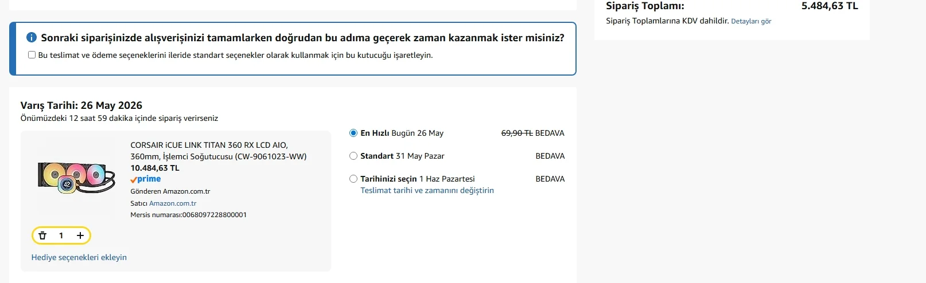Click the Varış Tarihi: 26 May 2026 heading
This screenshot has width=926, height=283.
[81, 105]
